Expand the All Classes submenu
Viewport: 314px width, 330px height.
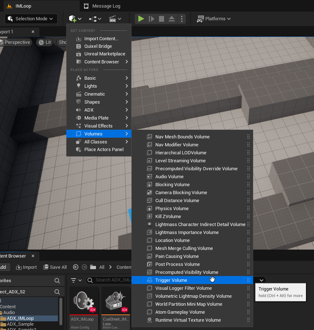pos(99,142)
